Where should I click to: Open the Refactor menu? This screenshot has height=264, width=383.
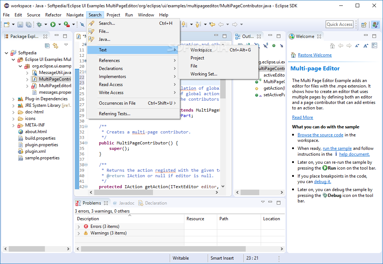pos(53,15)
